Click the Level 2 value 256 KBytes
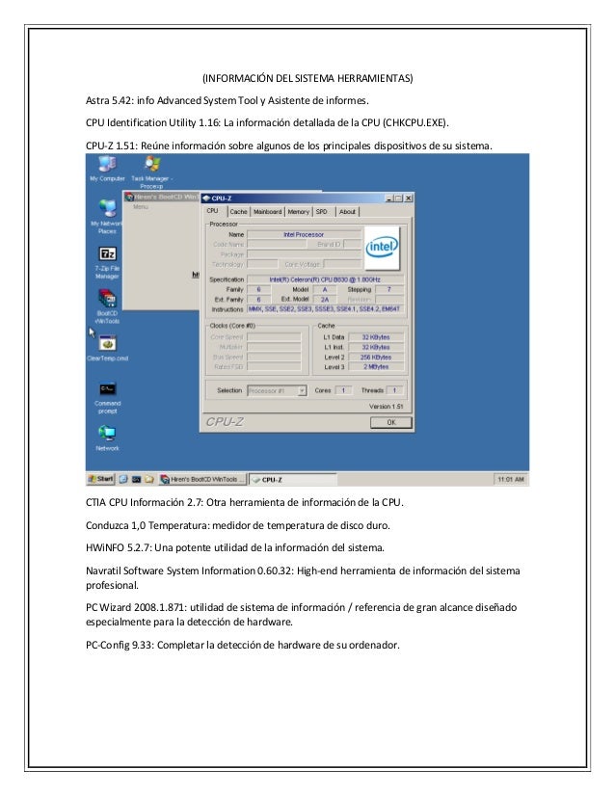This screenshot has width=615, height=796. point(376,358)
